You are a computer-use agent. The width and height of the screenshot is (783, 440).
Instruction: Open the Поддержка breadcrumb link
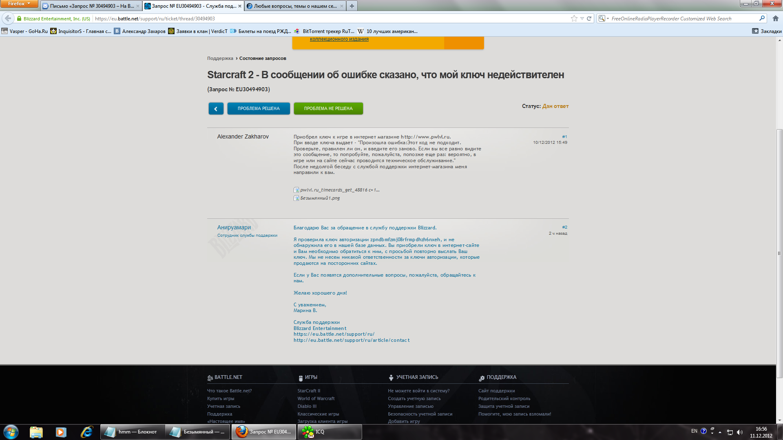(x=220, y=58)
